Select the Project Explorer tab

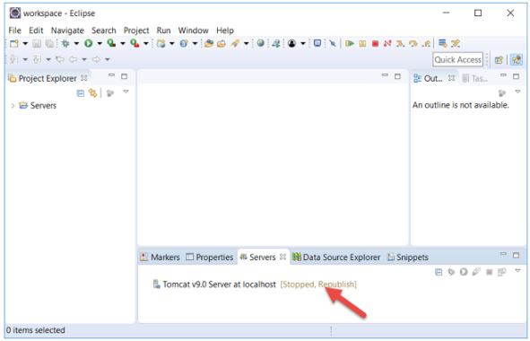48,78
